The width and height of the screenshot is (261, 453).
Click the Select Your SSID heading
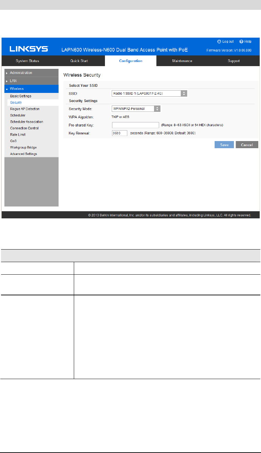(83, 86)
